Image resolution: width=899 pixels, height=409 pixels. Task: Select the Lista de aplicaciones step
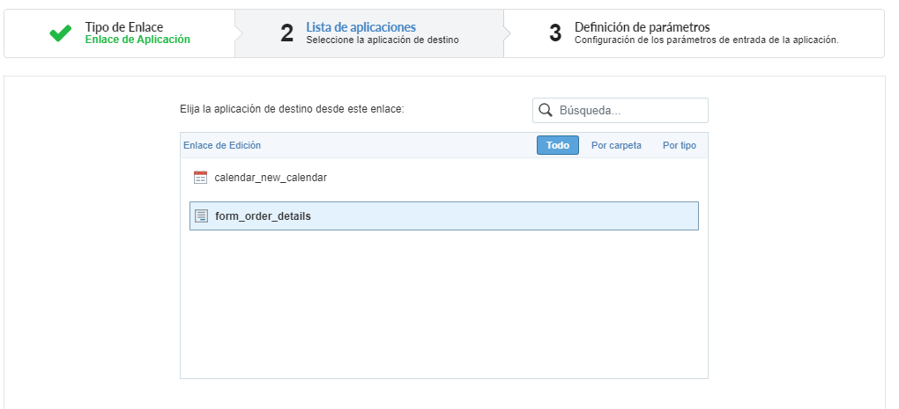369,33
